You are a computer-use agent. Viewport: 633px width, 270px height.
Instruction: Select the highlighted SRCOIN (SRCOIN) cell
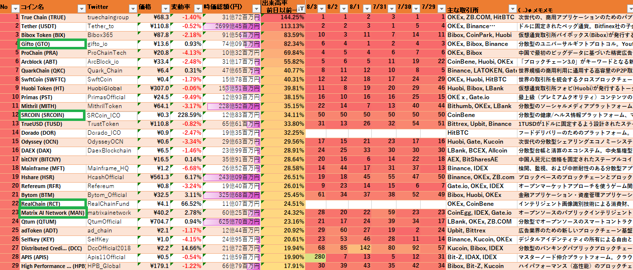pos(51,115)
